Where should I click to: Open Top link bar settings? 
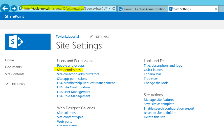(152, 74)
